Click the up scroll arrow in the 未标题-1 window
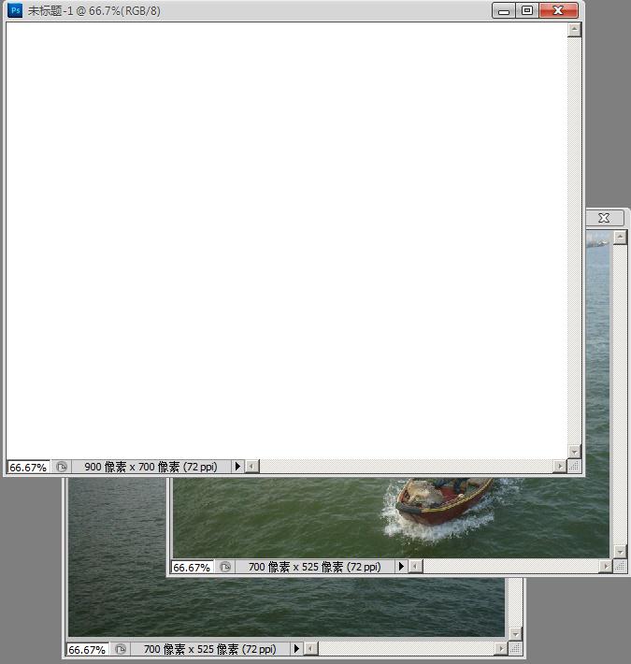Image resolution: width=631 pixels, height=664 pixels. (574, 30)
